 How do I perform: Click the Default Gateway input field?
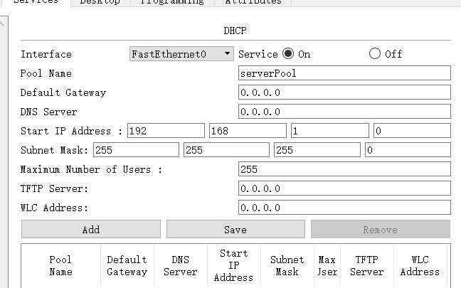click(x=344, y=92)
